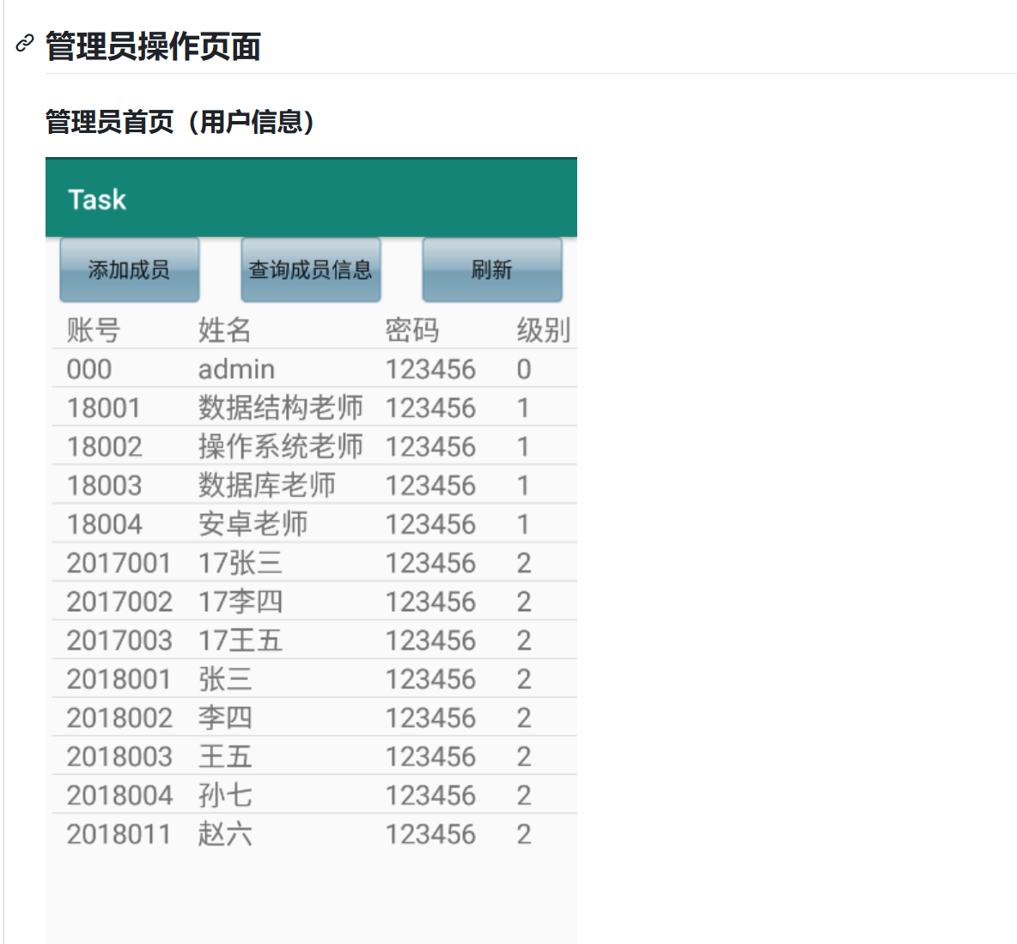Screen dimensions: 1017x944
Task: Select account 2018004 孙七 row
Action: 258,794
